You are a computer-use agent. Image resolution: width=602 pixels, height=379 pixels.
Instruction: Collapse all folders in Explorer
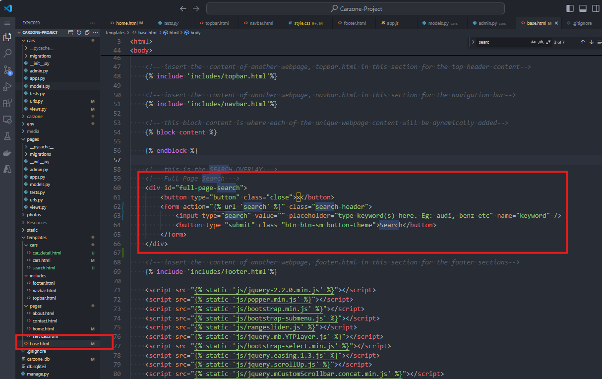point(87,32)
